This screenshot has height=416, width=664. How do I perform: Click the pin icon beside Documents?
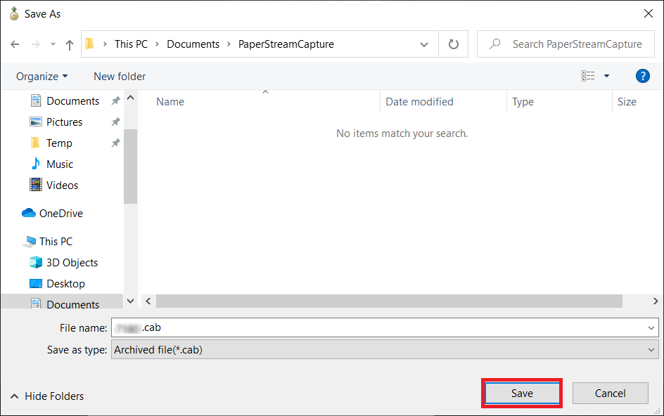click(115, 100)
